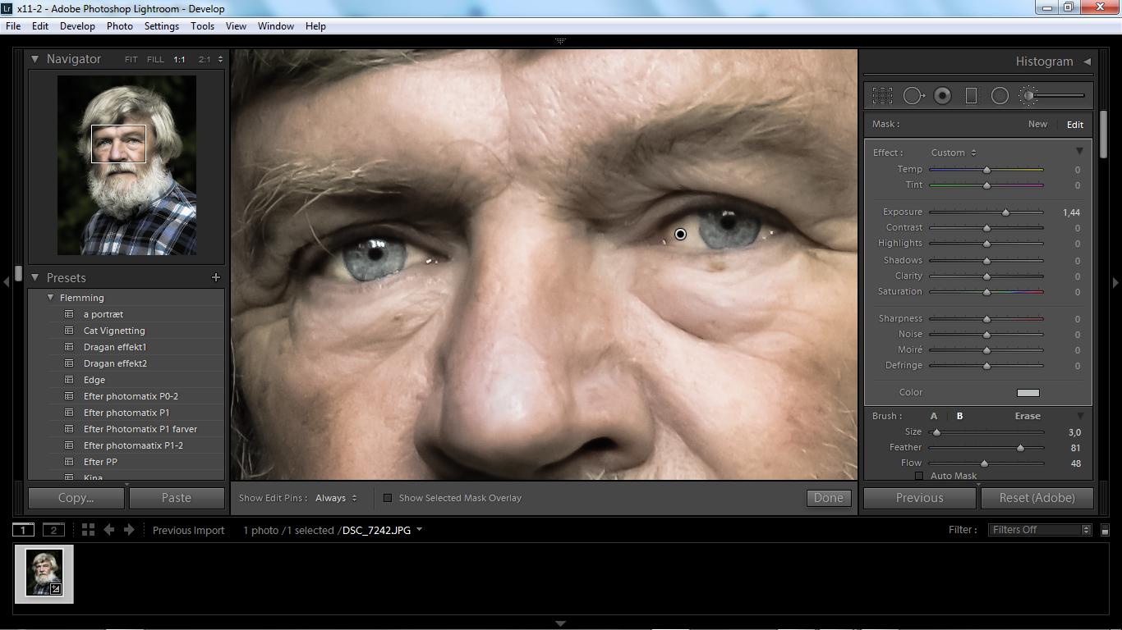The image size is (1122, 630).
Task: Select the Spot Removal tool
Action: (x=913, y=96)
